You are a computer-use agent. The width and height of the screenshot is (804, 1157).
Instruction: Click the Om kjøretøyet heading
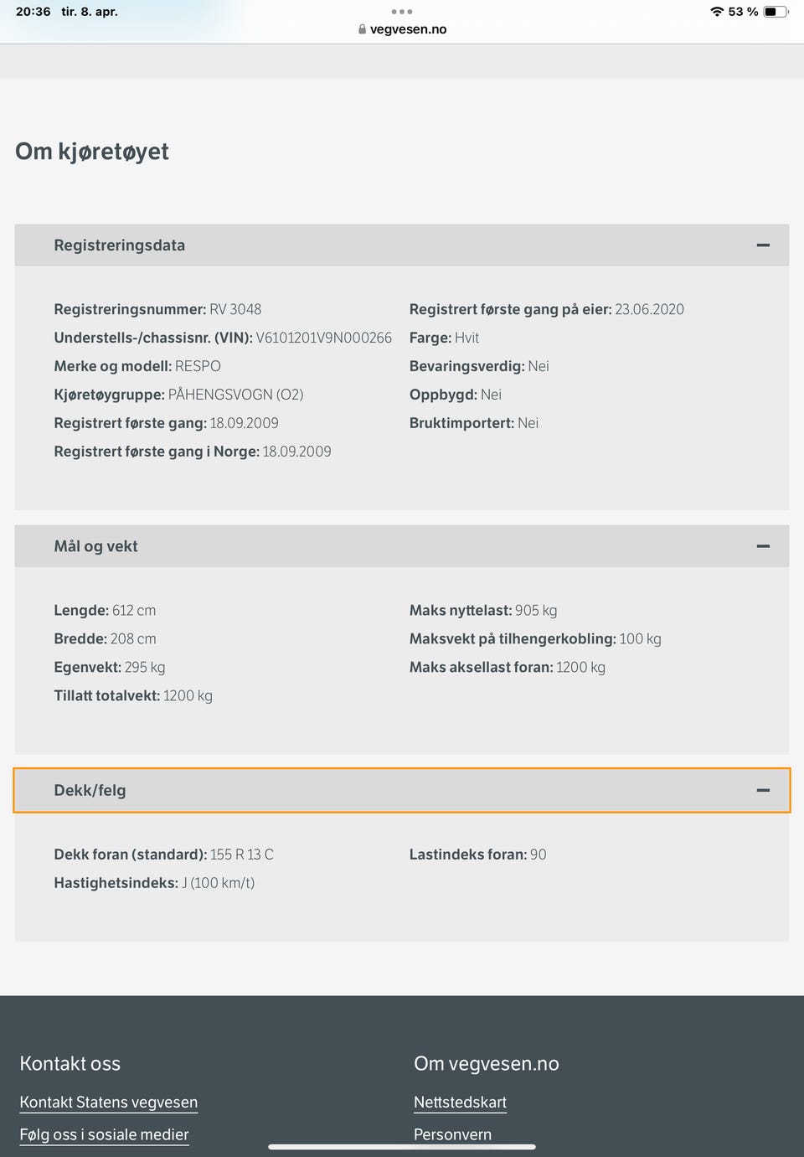pos(92,152)
